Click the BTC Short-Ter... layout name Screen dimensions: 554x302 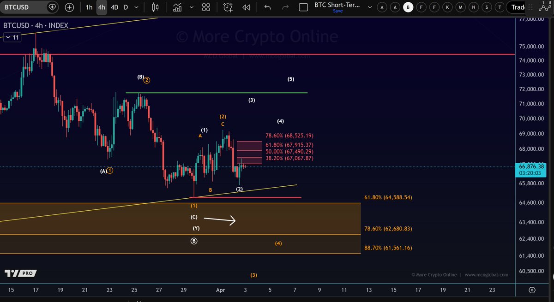[336, 5]
